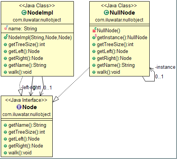This screenshot has height=159, width=177.
Task: Select getTreeSize():int in NullNode class
Action: pyautogui.click(x=115, y=45)
